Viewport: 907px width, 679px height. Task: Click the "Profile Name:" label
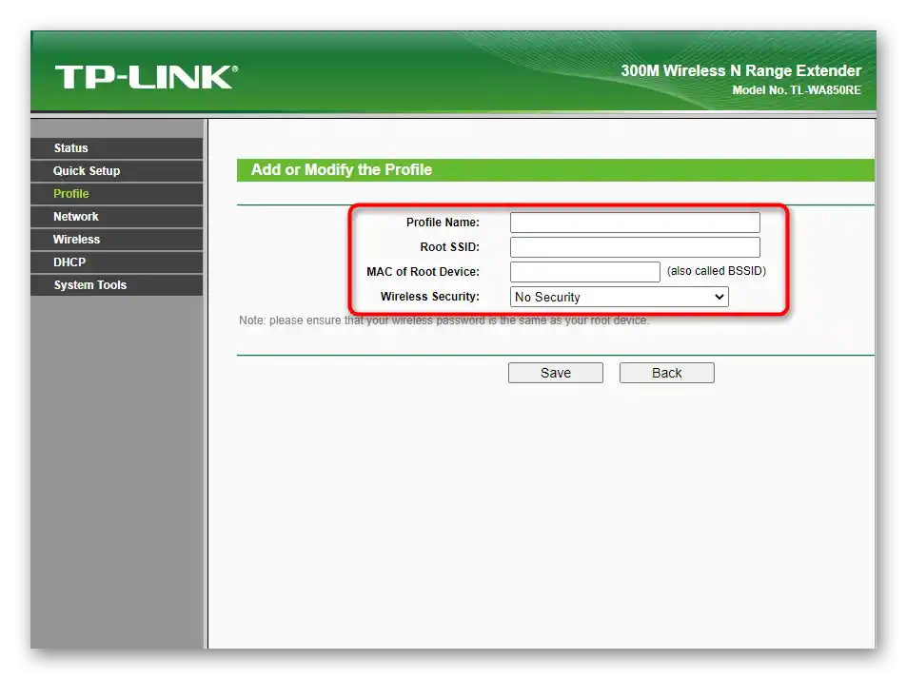pos(443,223)
